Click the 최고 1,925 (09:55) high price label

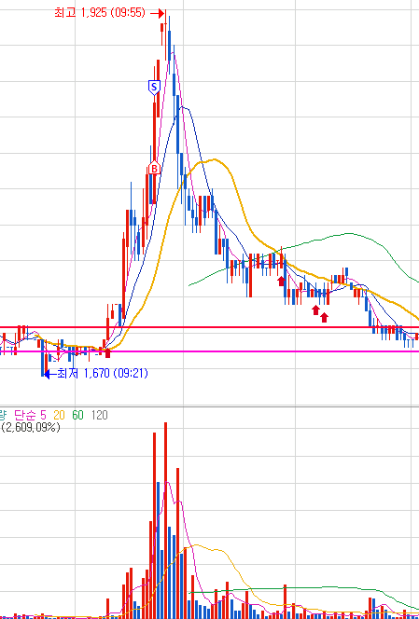coord(100,13)
